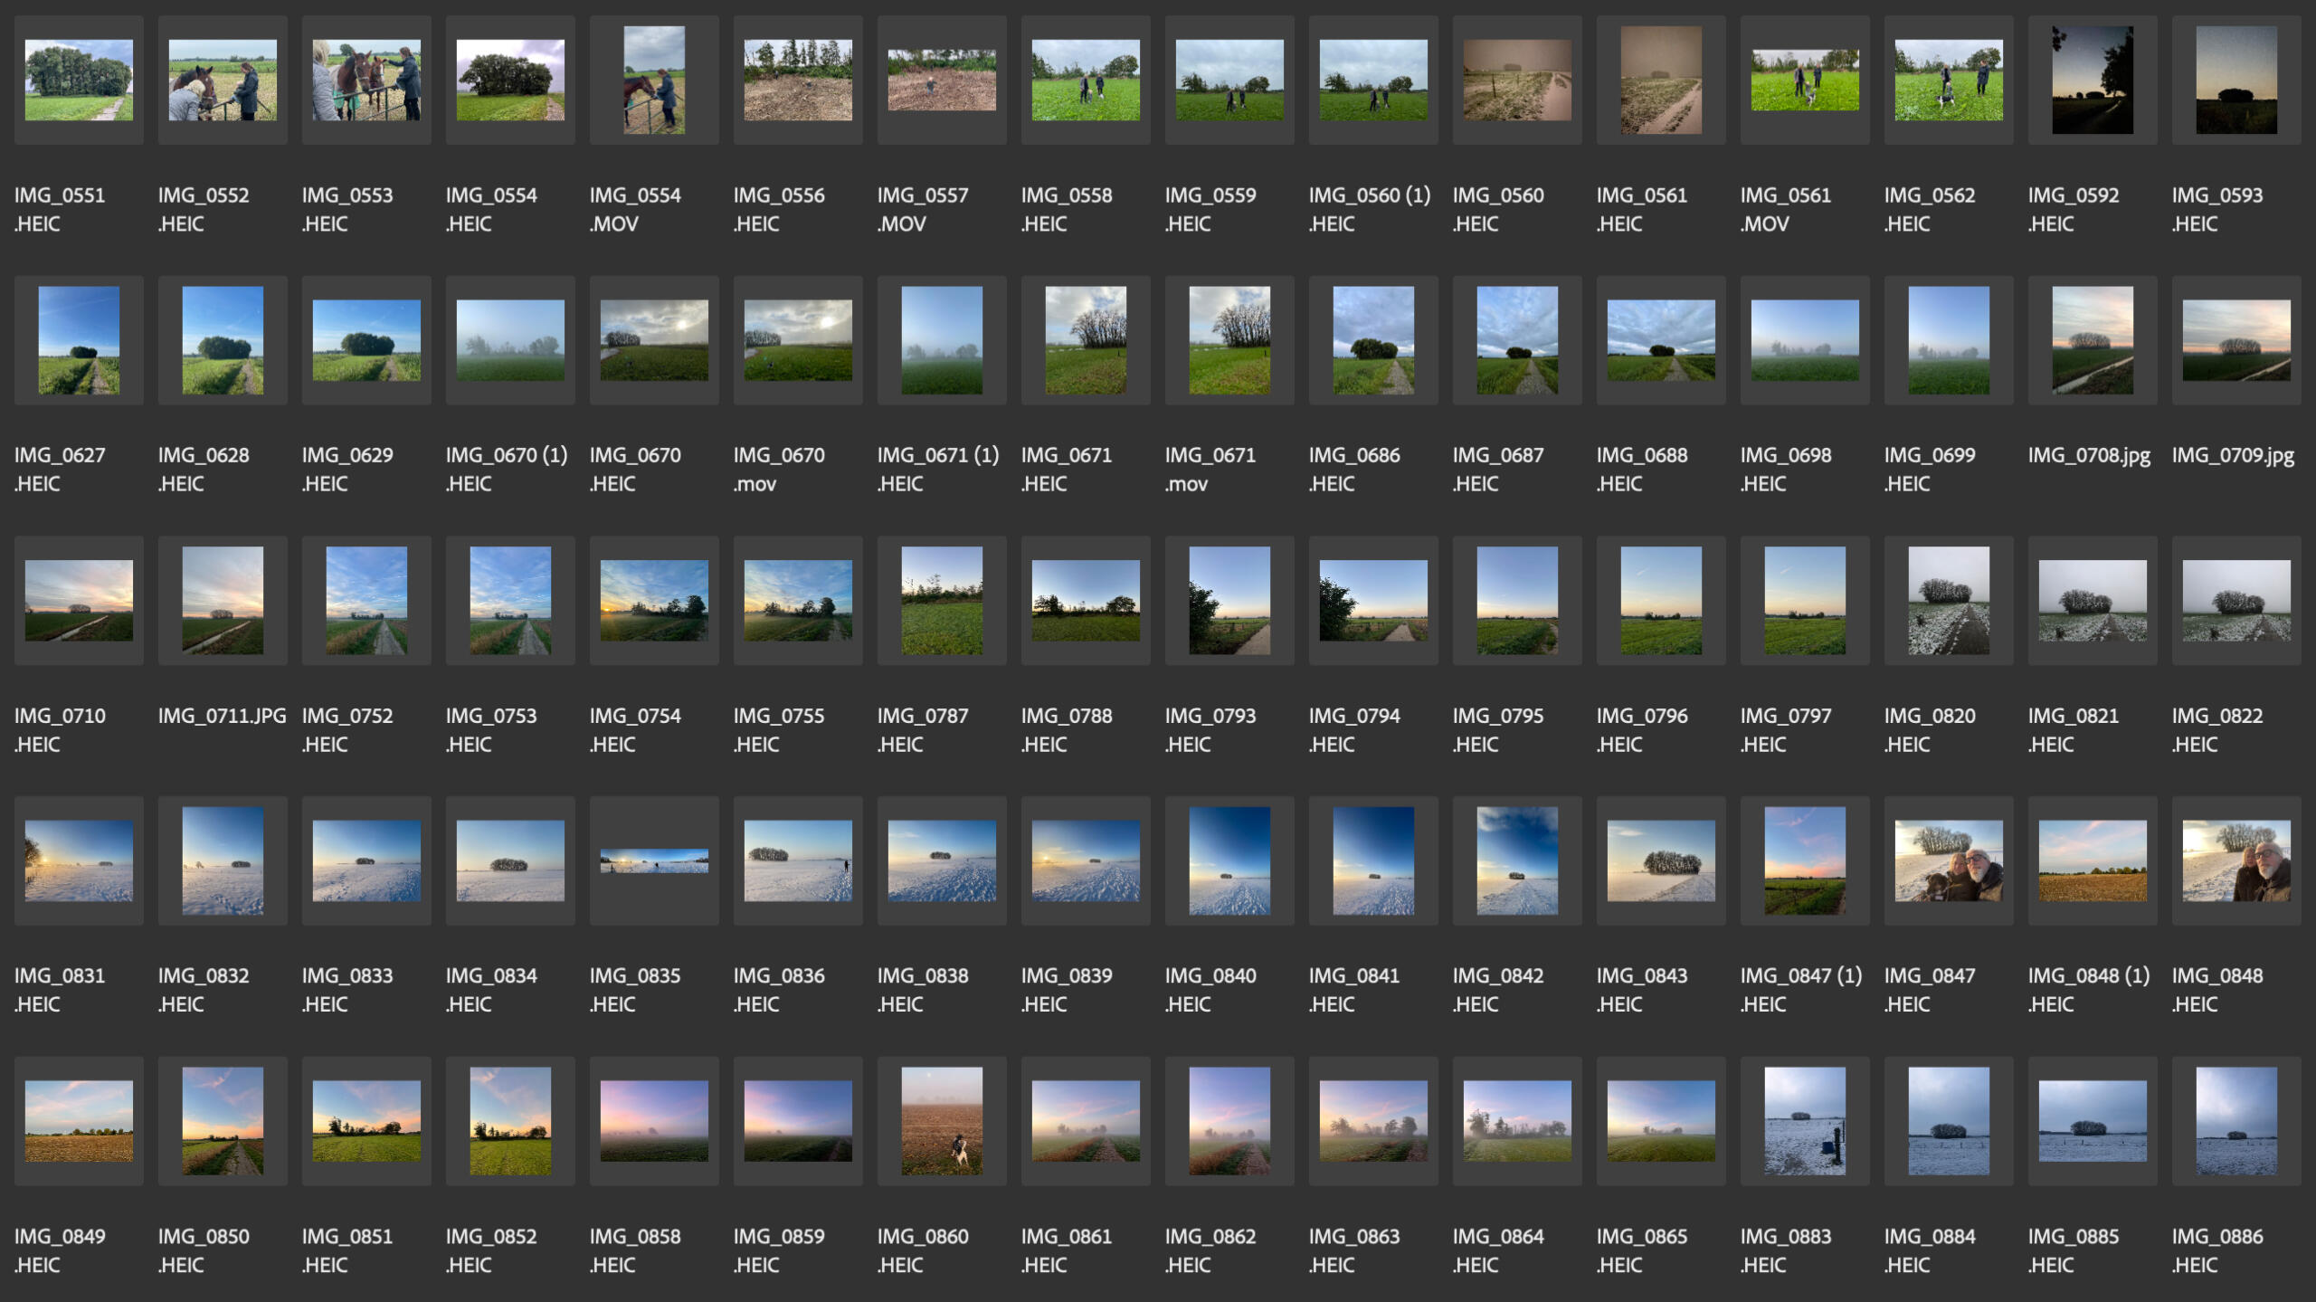Open the IMG_0883.HEIC snow thumbnail
2316x1302 pixels.
click(x=1804, y=1120)
